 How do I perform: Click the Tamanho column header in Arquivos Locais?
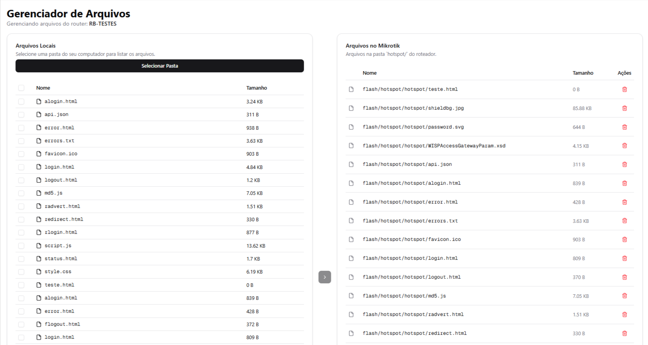click(257, 88)
